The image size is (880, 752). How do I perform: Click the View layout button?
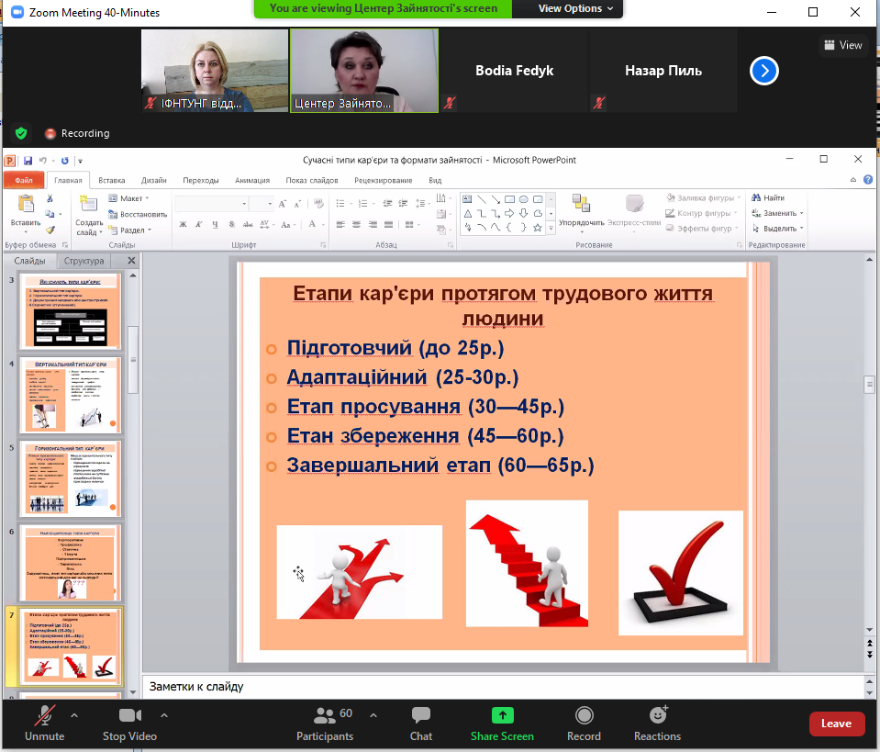click(843, 45)
